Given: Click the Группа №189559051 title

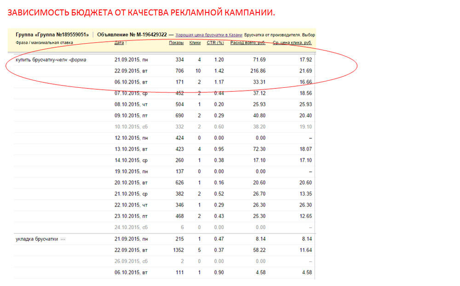Looking at the screenshot, I should click(52, 34).
